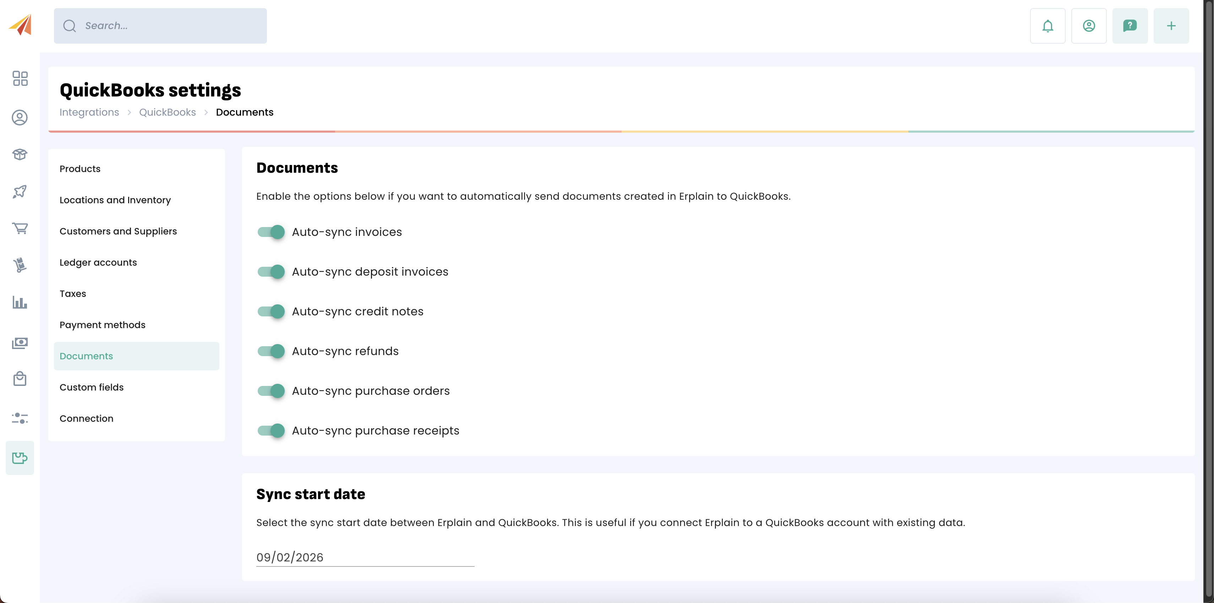Click the integrations puzzle icon in sidebar
The width and height of the screenshot is (1214, 603).
click(20, 458)
